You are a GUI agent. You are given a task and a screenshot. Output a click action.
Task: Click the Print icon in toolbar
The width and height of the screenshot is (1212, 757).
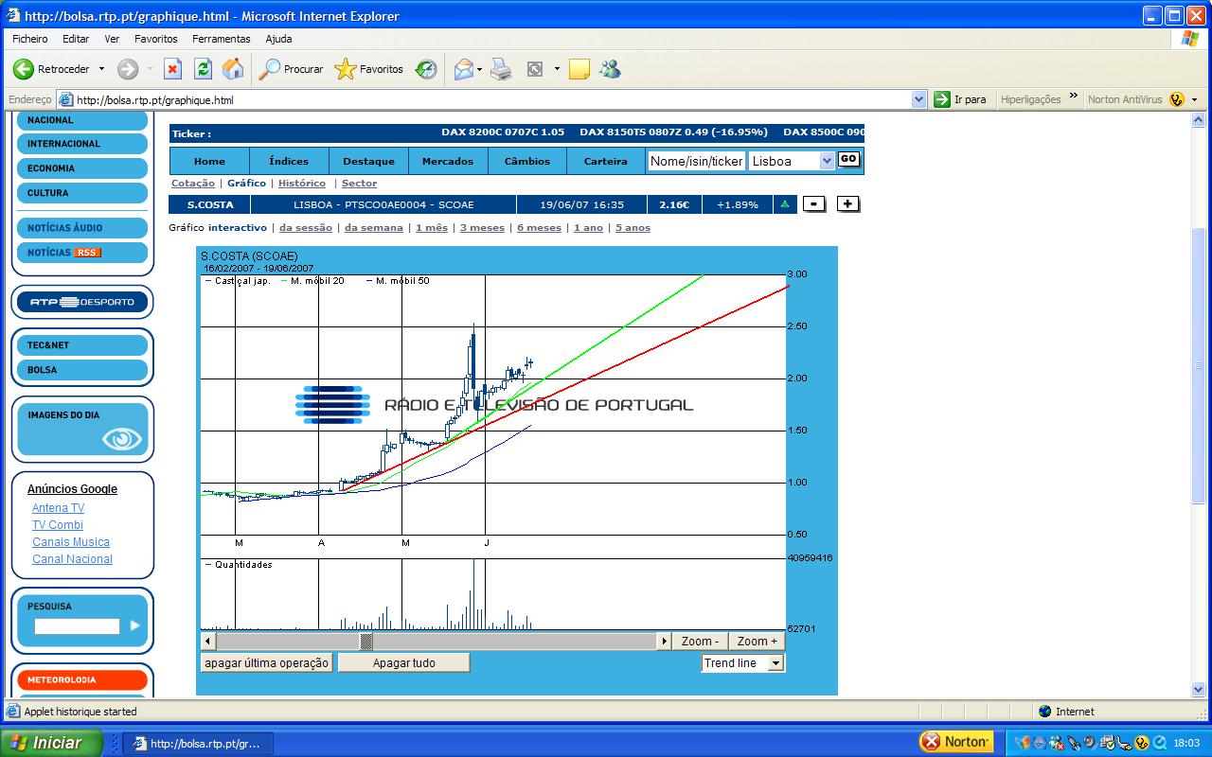tap(501, 69)
